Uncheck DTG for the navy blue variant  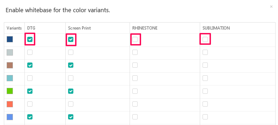30,39
